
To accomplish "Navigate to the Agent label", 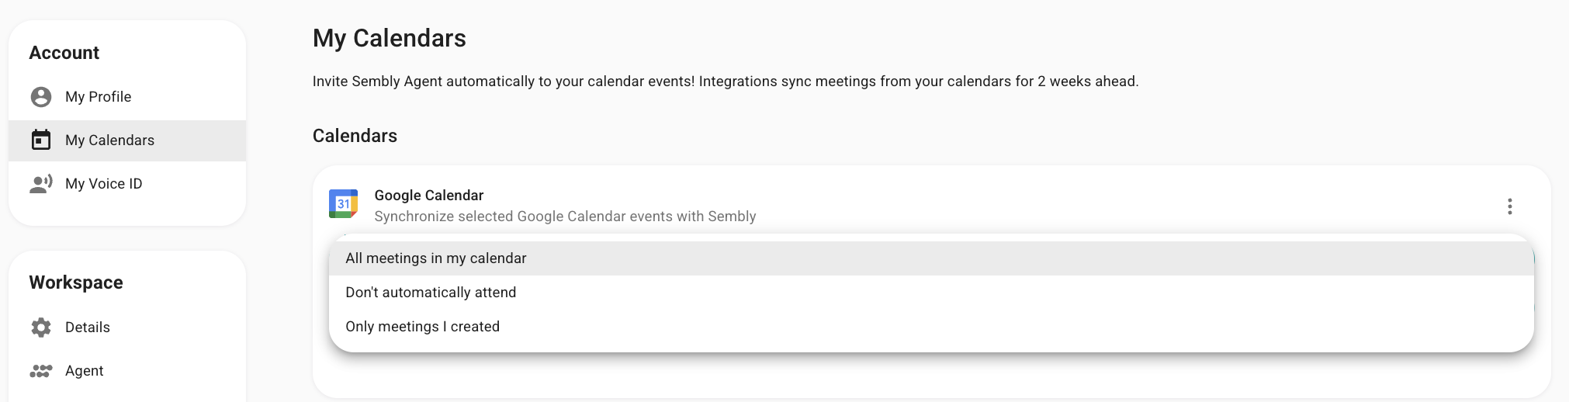I will pos(85,371).
